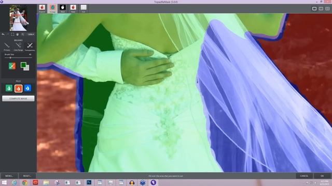Open Internet Explorer from the taskbar
Image resolution: width=332 pixels, height=186 pixels.
(x=14, y=182)
